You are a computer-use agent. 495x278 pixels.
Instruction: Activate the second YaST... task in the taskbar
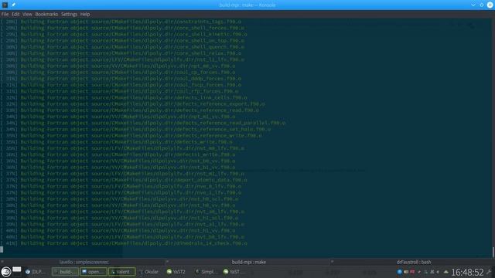[233, 272]
